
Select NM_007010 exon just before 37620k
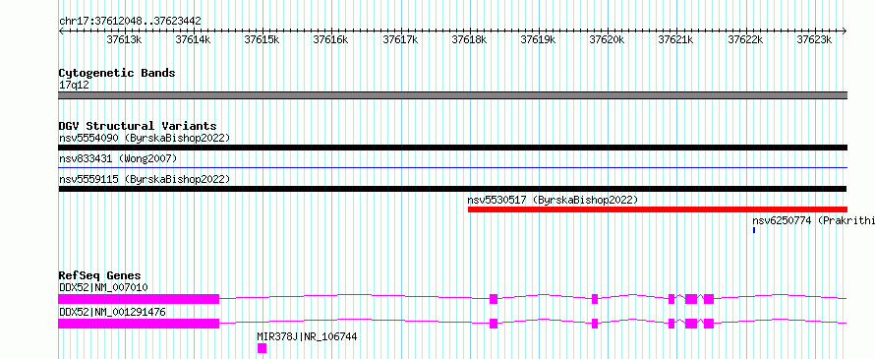pos(595,299)
